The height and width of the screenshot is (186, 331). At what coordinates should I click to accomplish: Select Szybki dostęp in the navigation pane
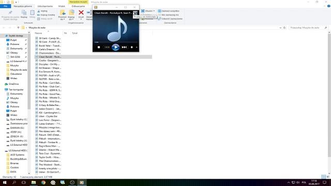coord(16,36)
